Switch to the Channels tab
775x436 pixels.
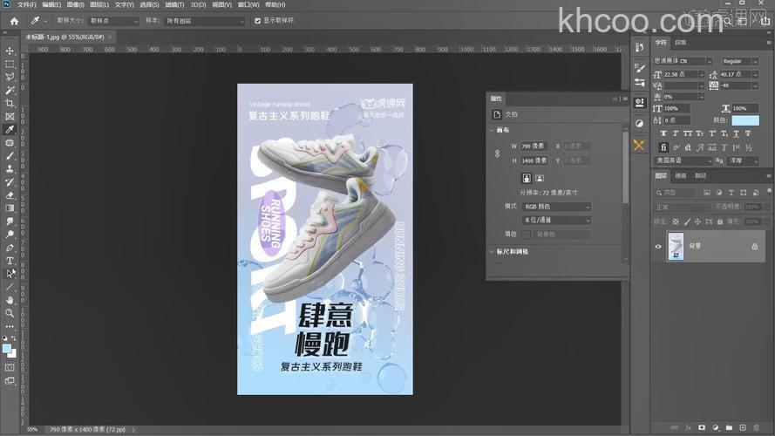pyautogui.click(x=681, y=175)
